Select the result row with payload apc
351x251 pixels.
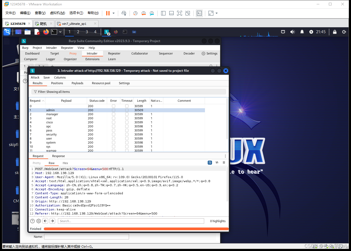pos(117,126)
